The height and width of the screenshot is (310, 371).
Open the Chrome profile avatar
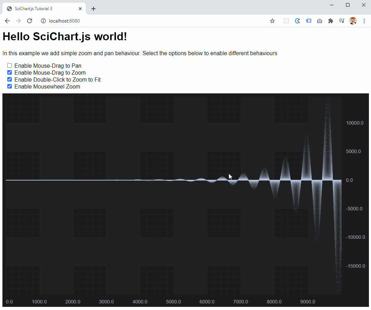point(353,21)
